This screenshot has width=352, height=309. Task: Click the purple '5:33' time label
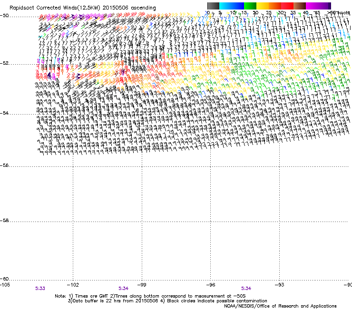coord(40,289)
